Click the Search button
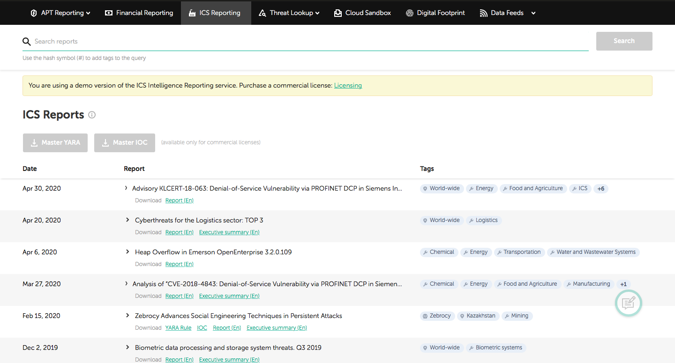 point(624,41)
